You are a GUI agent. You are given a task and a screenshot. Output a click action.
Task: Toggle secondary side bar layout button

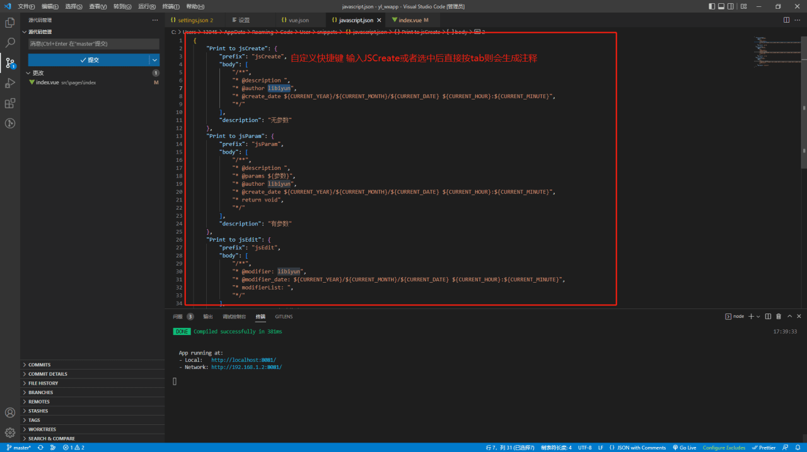tap(731, 6)
